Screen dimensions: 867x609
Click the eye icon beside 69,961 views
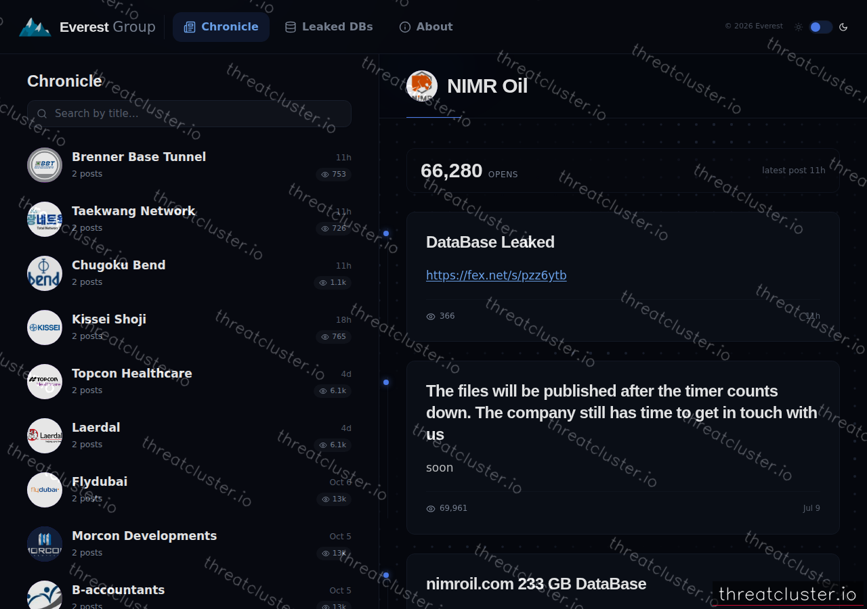click(431, 508)
